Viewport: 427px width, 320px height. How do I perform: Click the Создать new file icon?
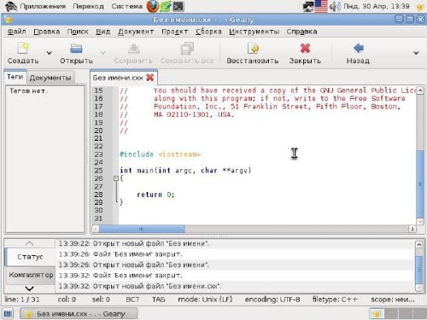point(23,48)
